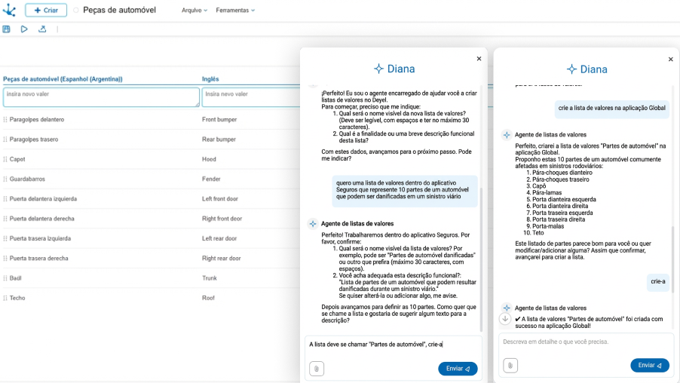Click the save icon in toolbar
The height and width of the screenshot is (383, 680).
coord(7,29)
